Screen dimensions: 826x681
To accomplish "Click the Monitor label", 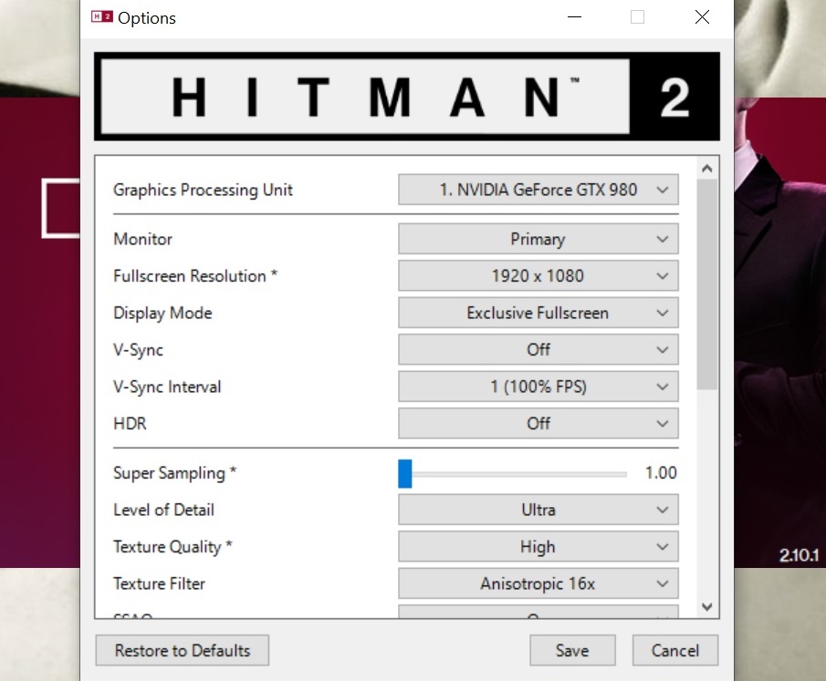I will pos(142,239).
